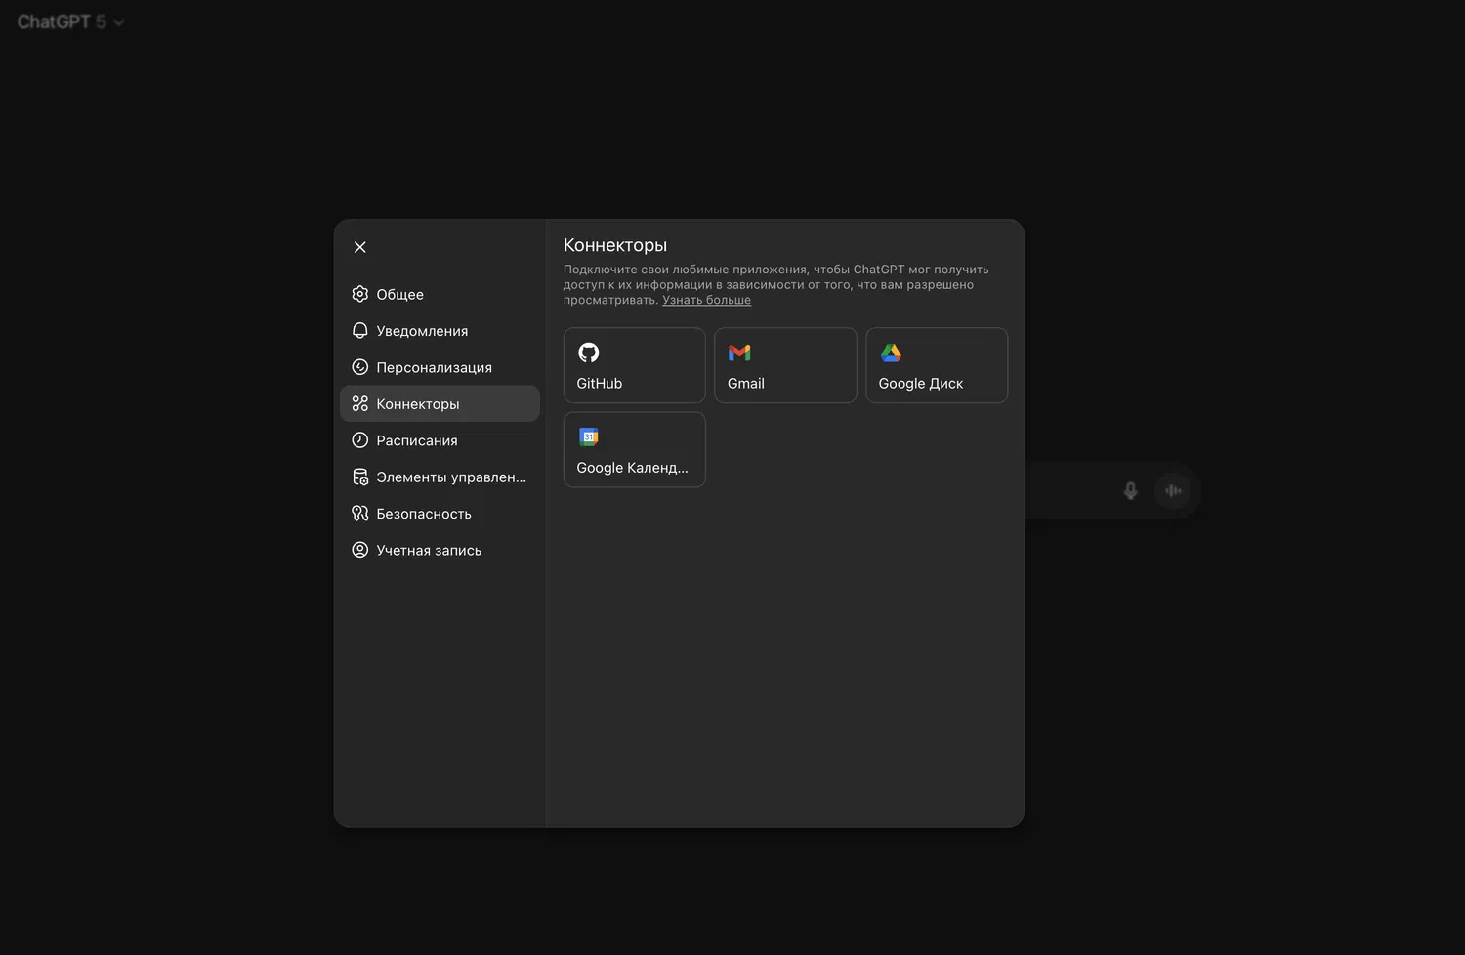The image size is (1465, 955).
Task: Open the GitHub connector card
Action: [x=635, y=365]
